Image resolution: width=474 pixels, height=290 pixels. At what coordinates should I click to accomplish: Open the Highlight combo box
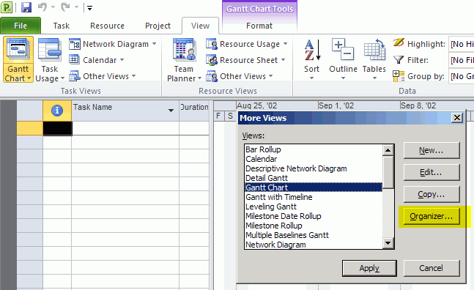click(462, 44)
